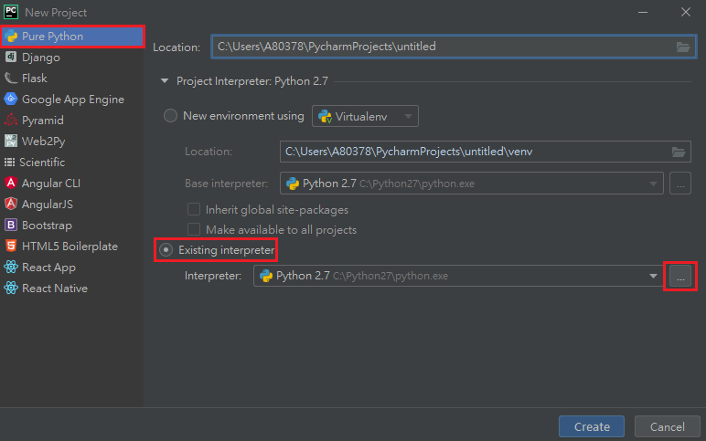Open the Virtualenv environment dropdown
706x441 pixels.
point(365,117)
